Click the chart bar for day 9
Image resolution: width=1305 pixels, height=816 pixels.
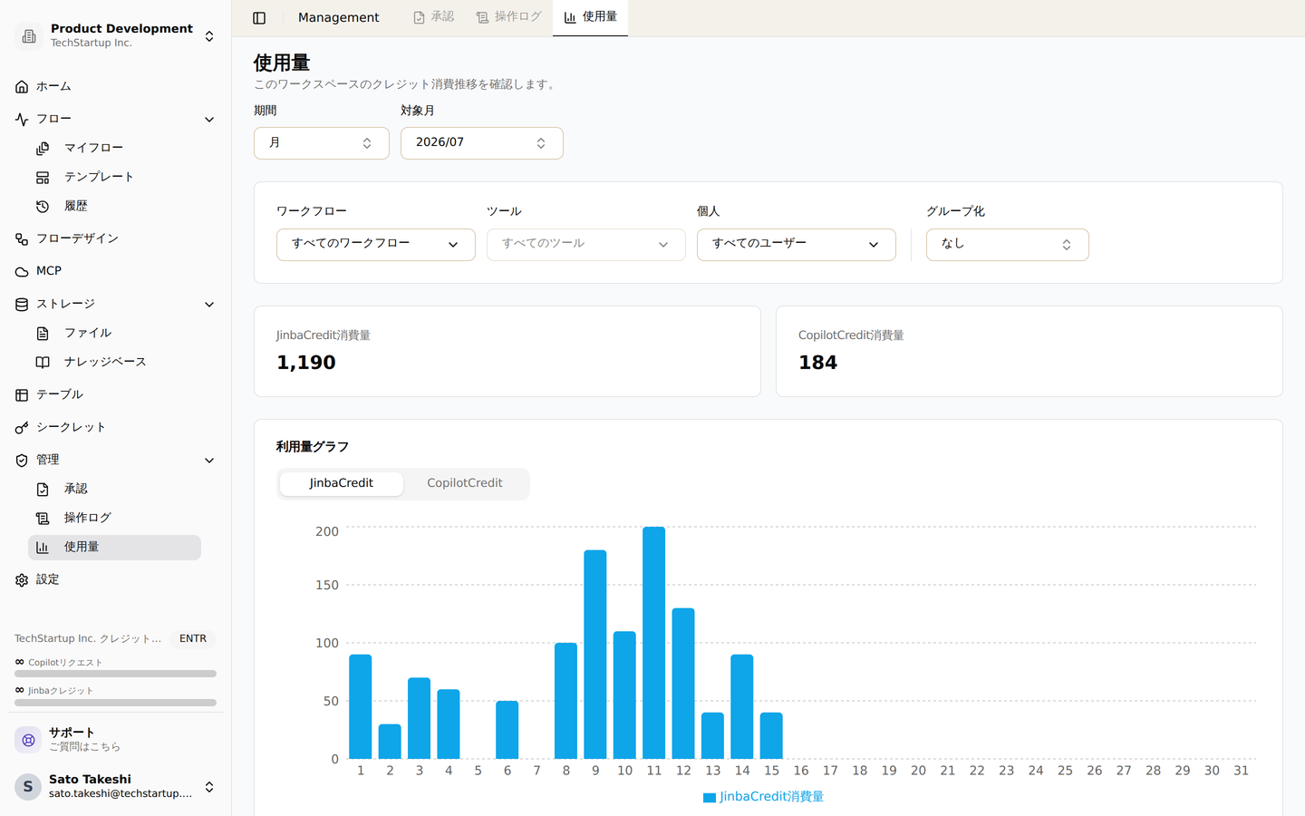pyautogui.click(x=595, y=655)
